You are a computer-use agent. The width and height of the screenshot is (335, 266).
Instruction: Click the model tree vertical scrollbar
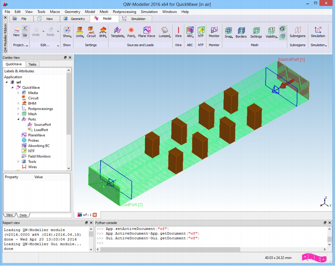click(x=69, y=104)
